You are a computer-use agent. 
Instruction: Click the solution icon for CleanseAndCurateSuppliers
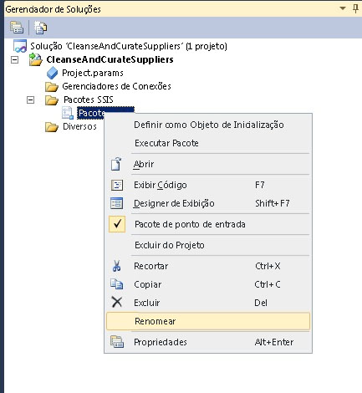pos(20,46)
